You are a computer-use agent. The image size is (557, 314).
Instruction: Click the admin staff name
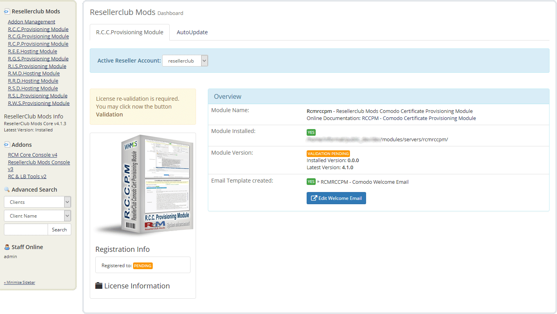tap(11, 257)
